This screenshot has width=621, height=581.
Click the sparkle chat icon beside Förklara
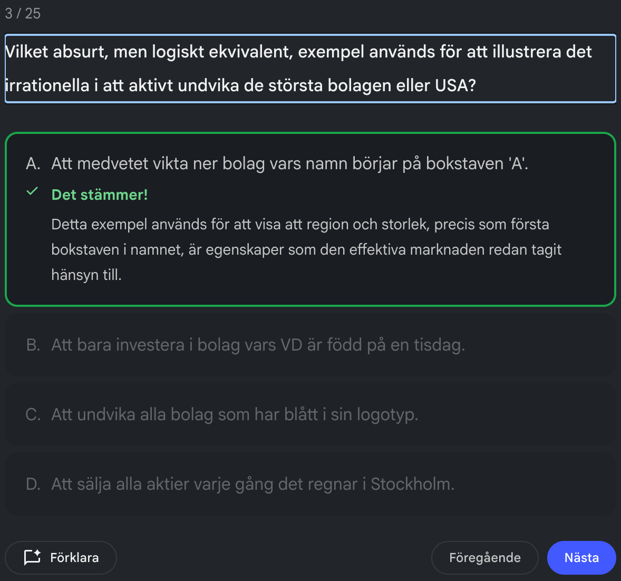click(x=32, y=557)
